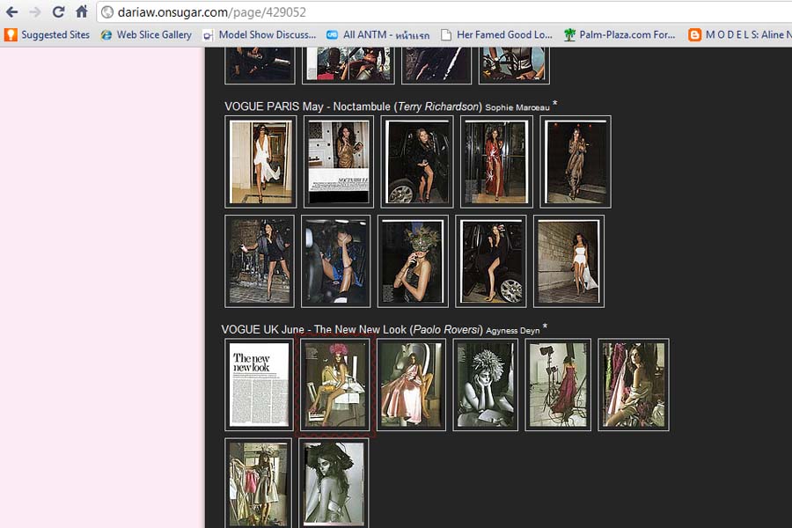
Task: Click the Blogger icon beside MODELS
Action: 694,35
